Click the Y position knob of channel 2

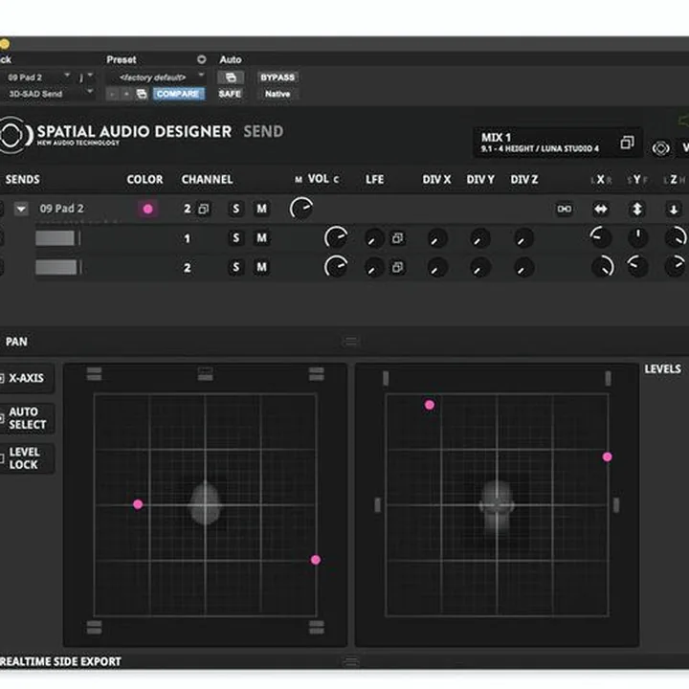click(x=637, y=266)
